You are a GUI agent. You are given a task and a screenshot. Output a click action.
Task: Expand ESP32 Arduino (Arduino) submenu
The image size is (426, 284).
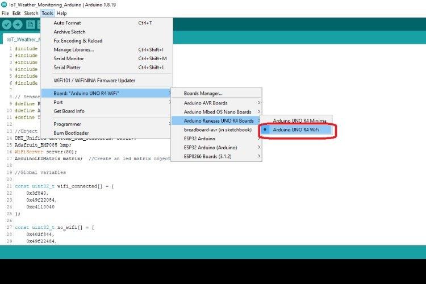coord(216,148)
